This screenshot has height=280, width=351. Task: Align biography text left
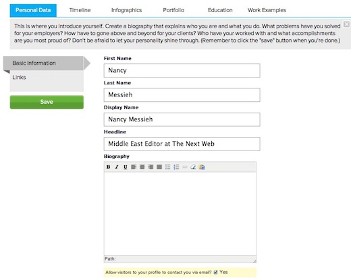click(134, 167)
